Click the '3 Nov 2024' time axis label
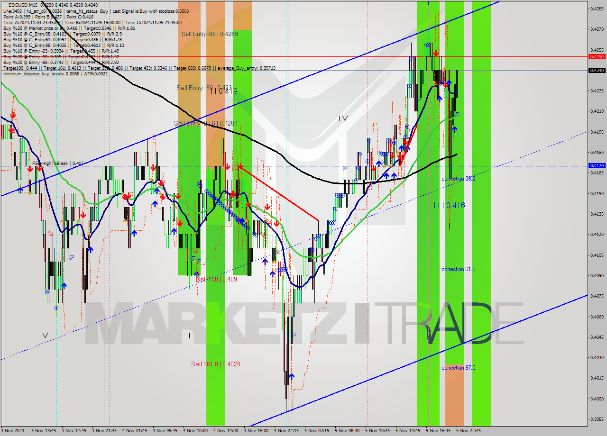607x436 pixels. 13,431
